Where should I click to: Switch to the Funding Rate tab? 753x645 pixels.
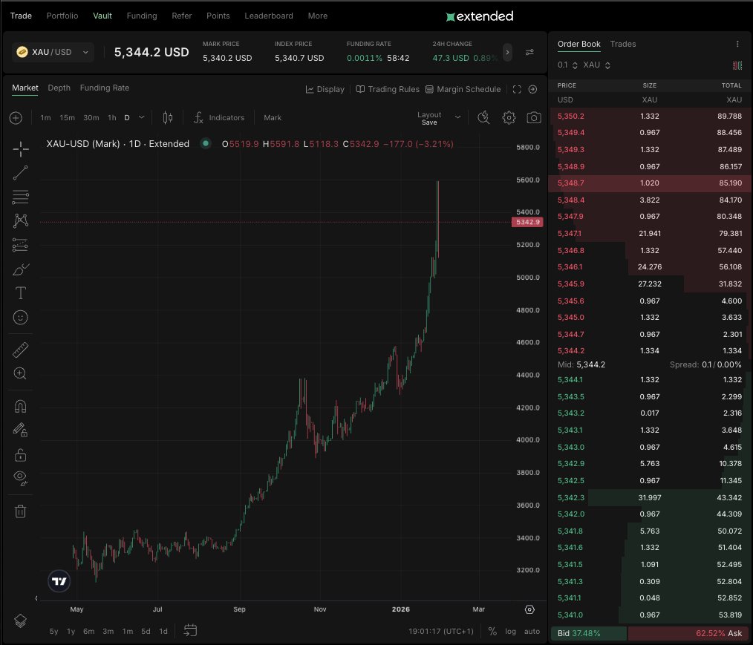[104, 88]
